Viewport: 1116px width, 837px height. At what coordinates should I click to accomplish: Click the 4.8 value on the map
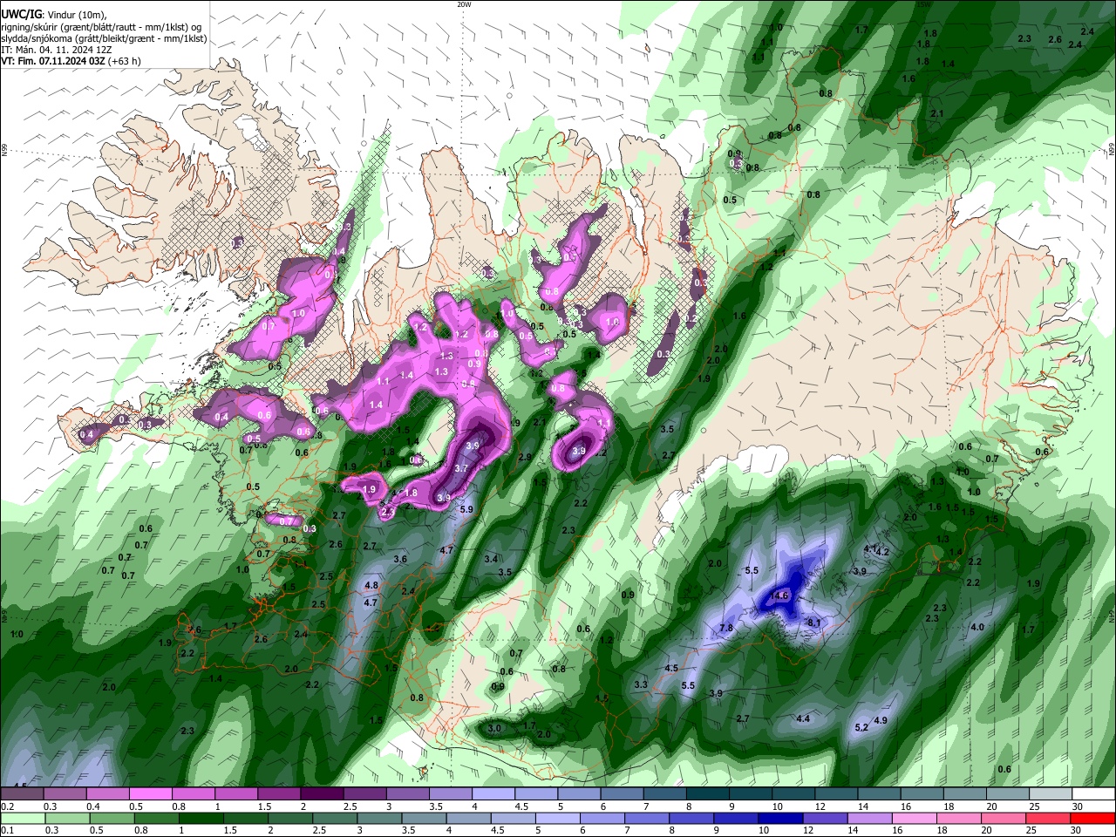tap(371, 585)
